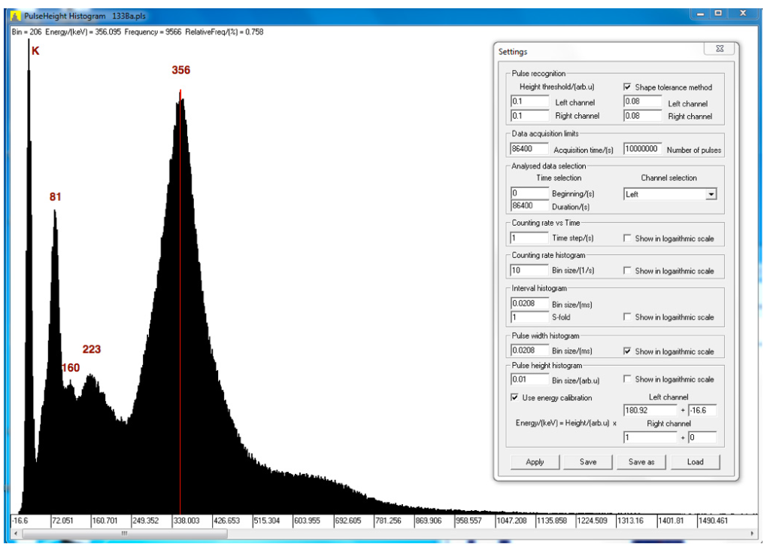The width and height of the screenshot is (767, 547).
Task: Toggle Counting rate vs Time logarithmic scale checkbox
Action: pyautogui.click(x=627, y=239)
